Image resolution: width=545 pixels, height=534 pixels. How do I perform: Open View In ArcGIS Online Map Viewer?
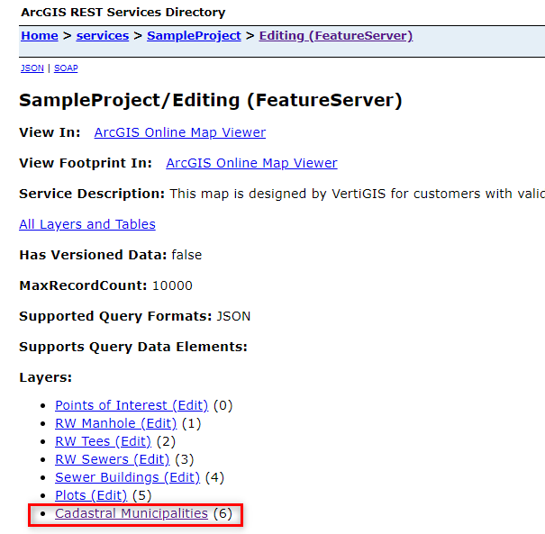(179, 132)
